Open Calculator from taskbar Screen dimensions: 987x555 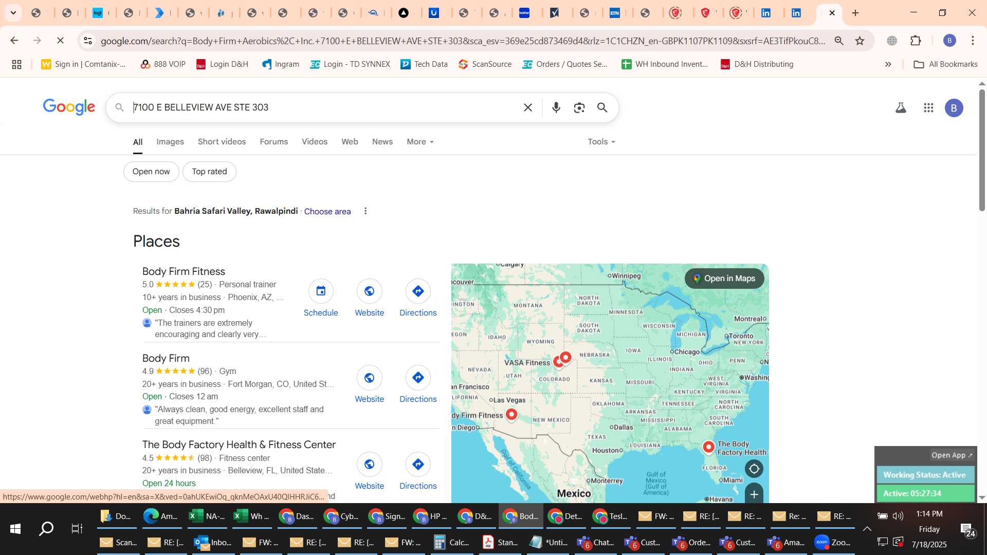coord(451,543)
